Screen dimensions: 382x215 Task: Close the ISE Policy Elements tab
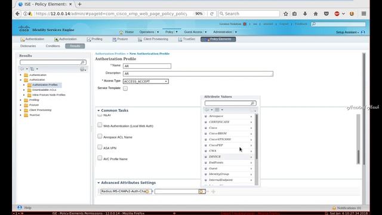(x=70, y=4)
